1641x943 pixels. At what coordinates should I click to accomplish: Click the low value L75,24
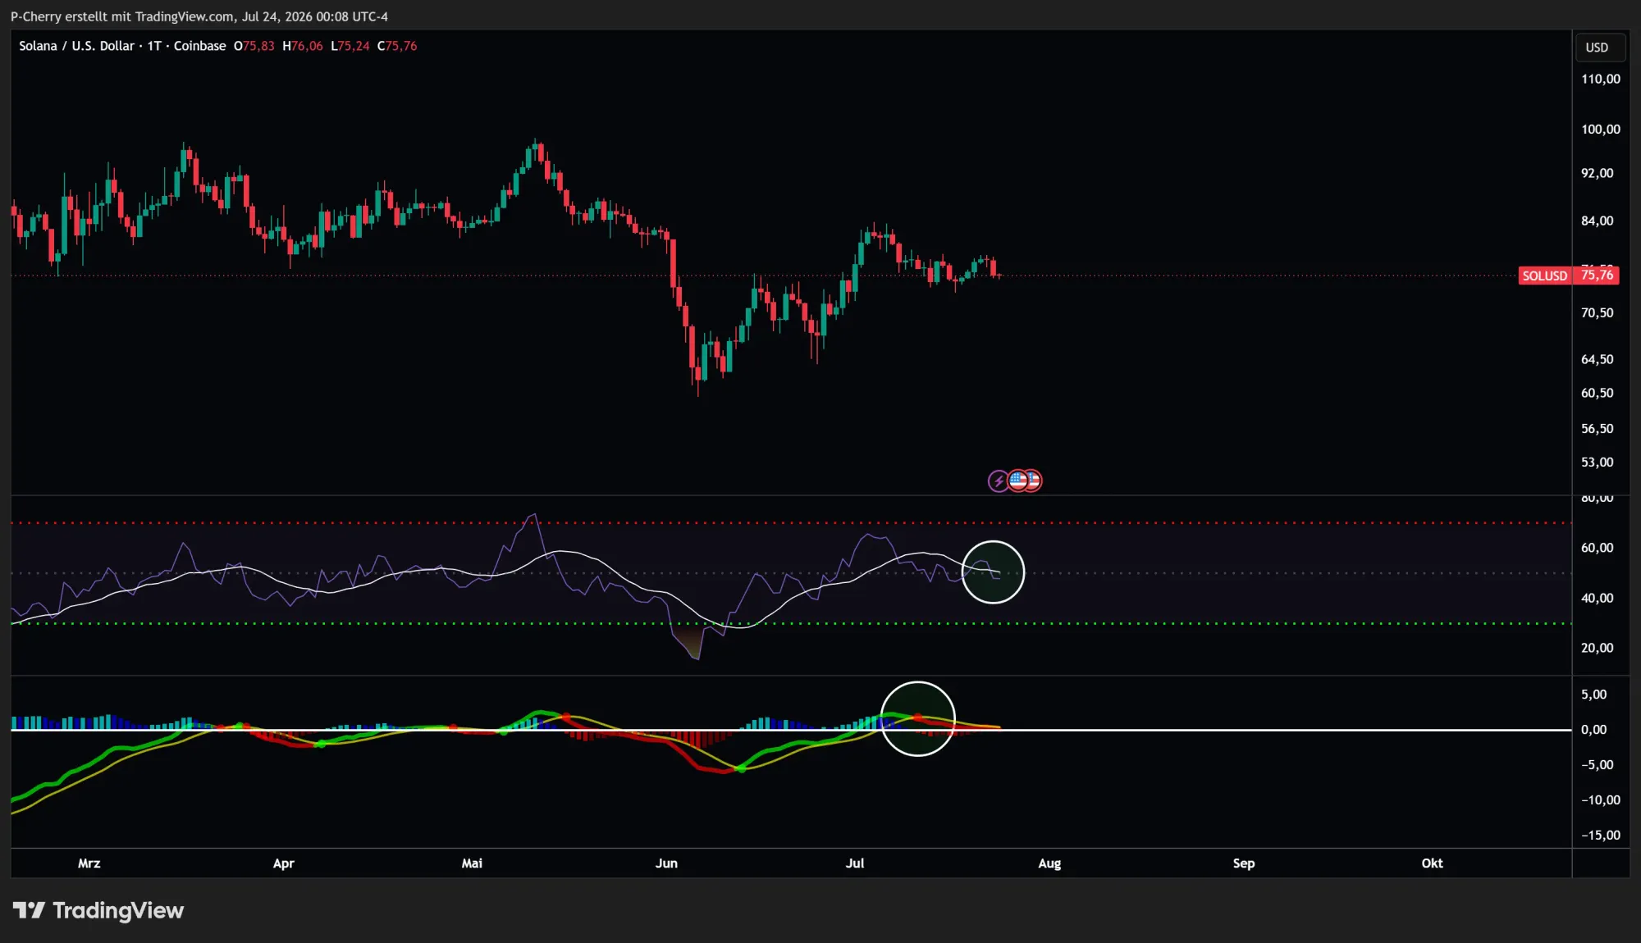350,46
